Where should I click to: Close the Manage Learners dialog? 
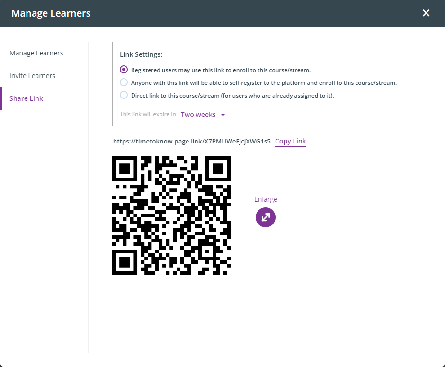point(426,13)
